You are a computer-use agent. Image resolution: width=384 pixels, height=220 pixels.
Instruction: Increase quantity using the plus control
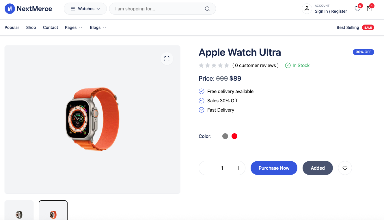point(238,168)
